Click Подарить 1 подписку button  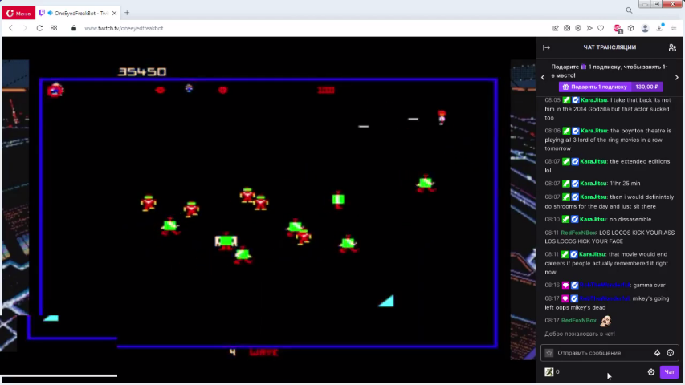coord(611,87)
